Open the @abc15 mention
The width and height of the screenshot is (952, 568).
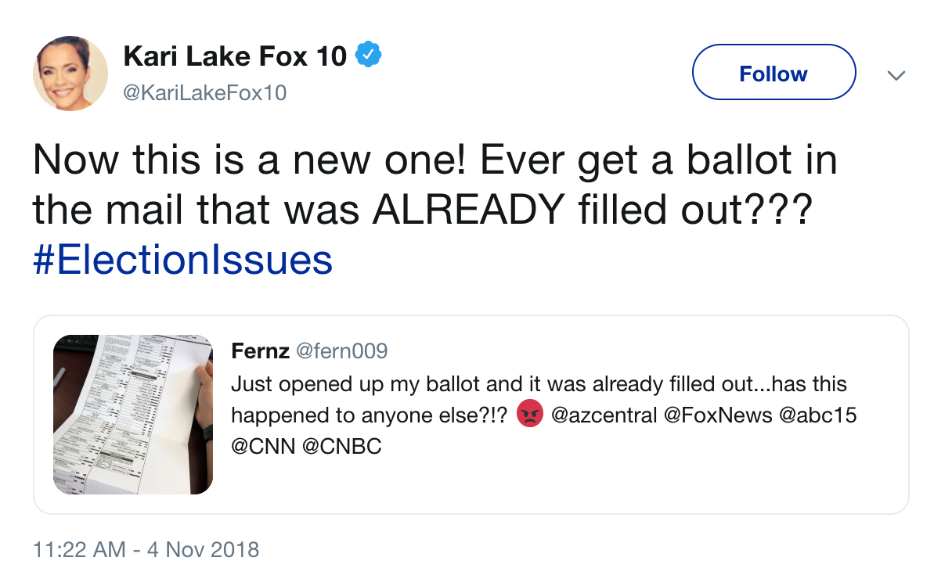819,415
